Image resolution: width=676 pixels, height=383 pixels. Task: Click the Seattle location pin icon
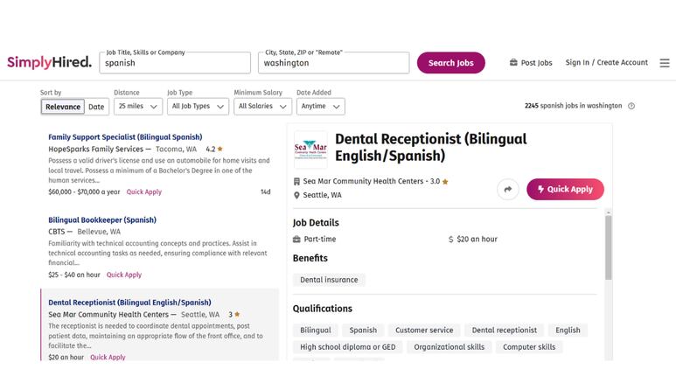296,195
